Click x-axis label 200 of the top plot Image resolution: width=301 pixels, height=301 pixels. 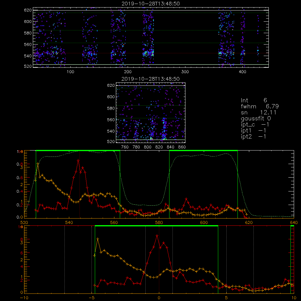(x=128, y=72)
